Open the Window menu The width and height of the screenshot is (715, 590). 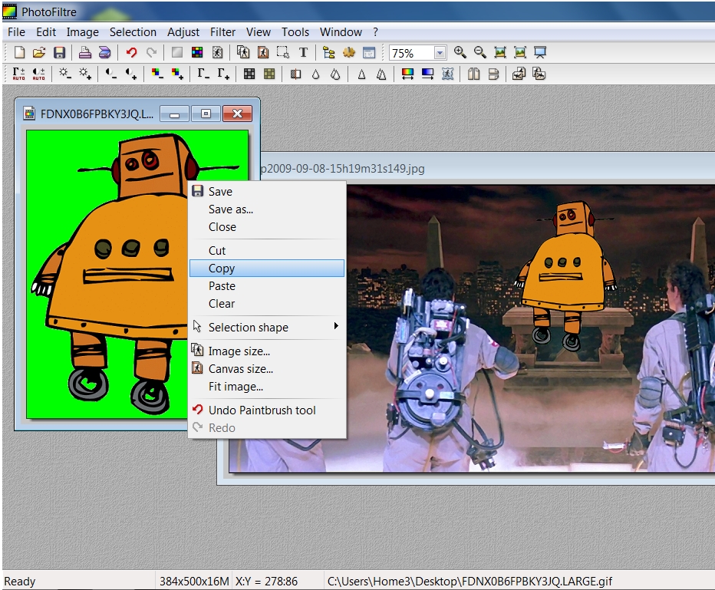pyautogui.click(x=341, y=32)
